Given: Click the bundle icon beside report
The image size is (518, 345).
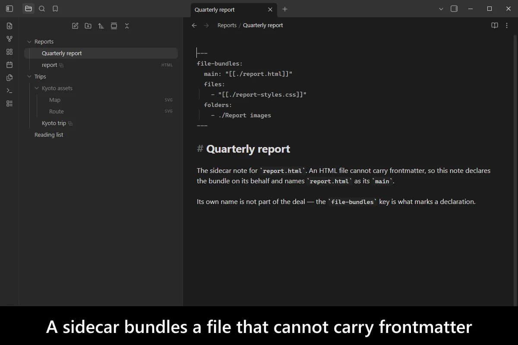Looking at the screenshot, I should pos(61,65).
